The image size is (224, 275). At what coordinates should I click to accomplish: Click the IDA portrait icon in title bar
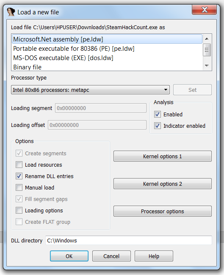click(11, 12)
